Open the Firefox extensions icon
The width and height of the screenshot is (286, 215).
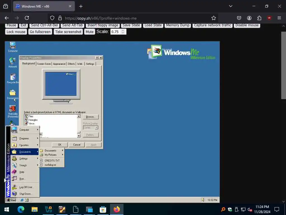(259, 18)
